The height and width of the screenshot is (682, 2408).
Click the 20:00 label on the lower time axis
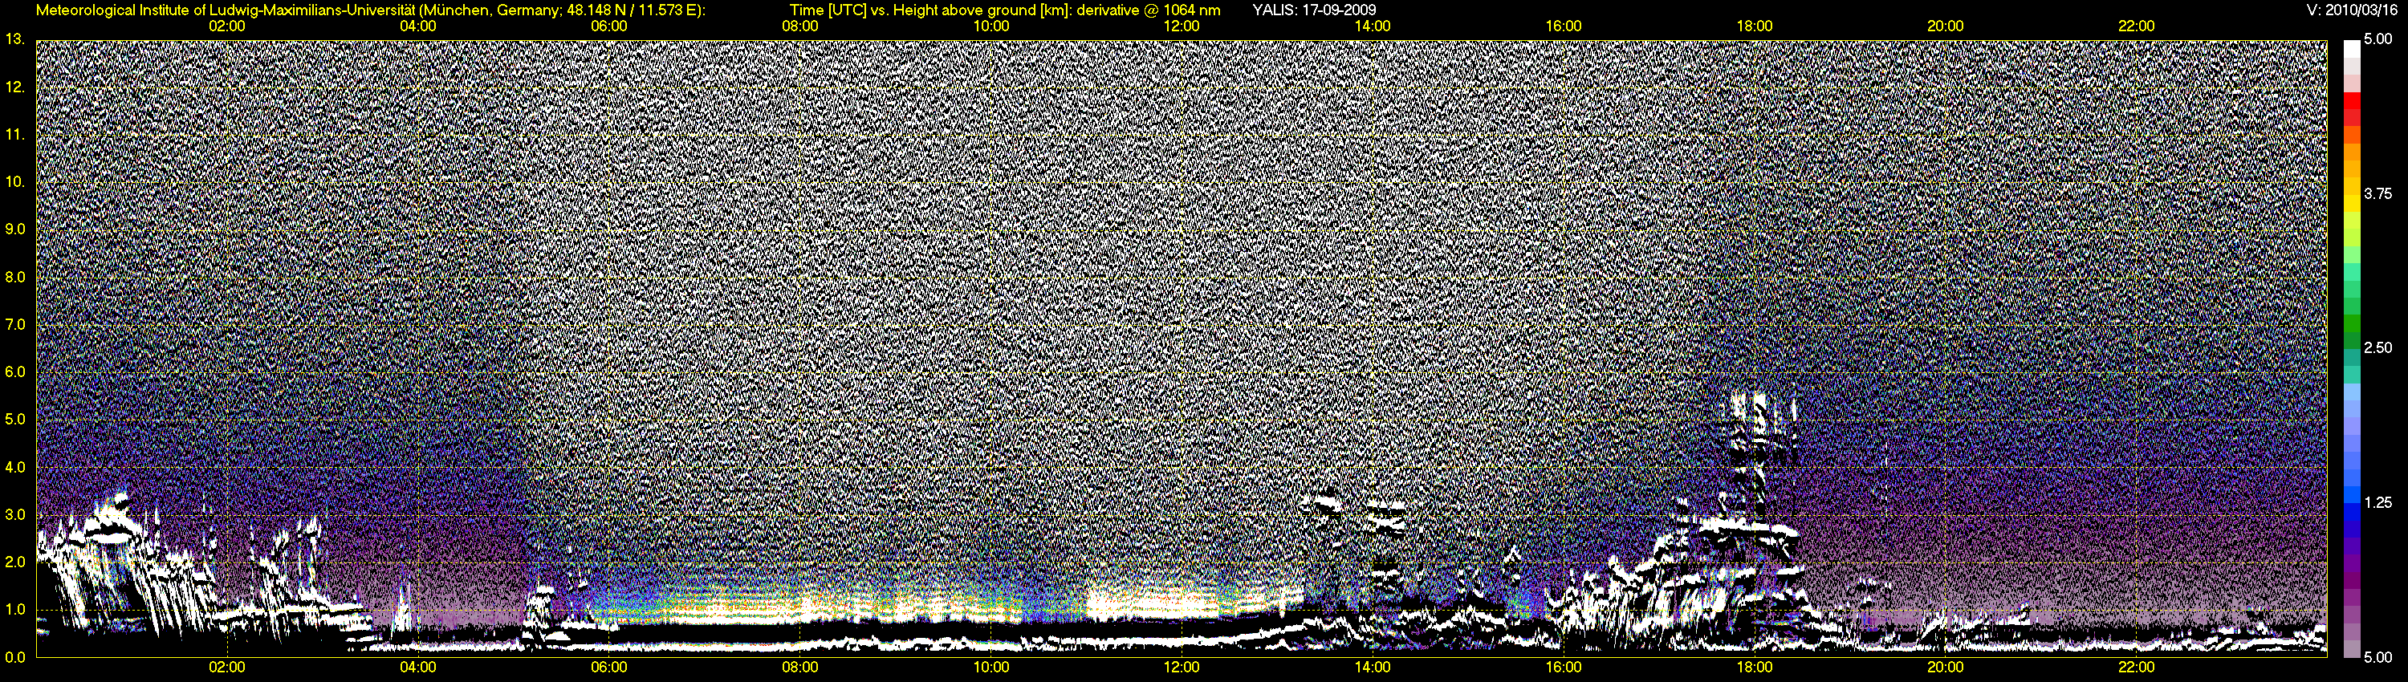1946,667
